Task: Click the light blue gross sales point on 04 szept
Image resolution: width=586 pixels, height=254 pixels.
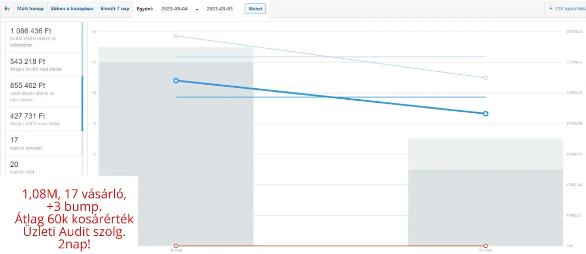Action: tap(176, 36)
